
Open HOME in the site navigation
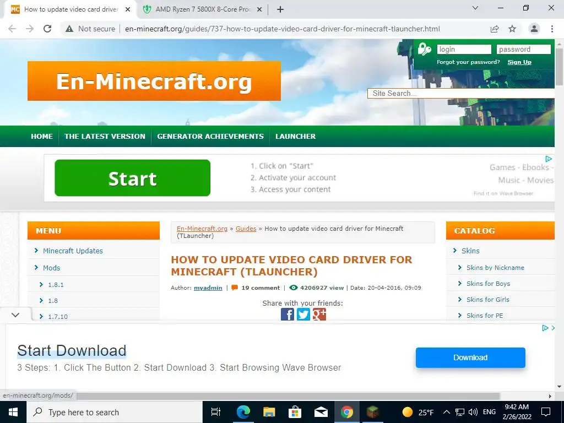click(x=42, y=137)
